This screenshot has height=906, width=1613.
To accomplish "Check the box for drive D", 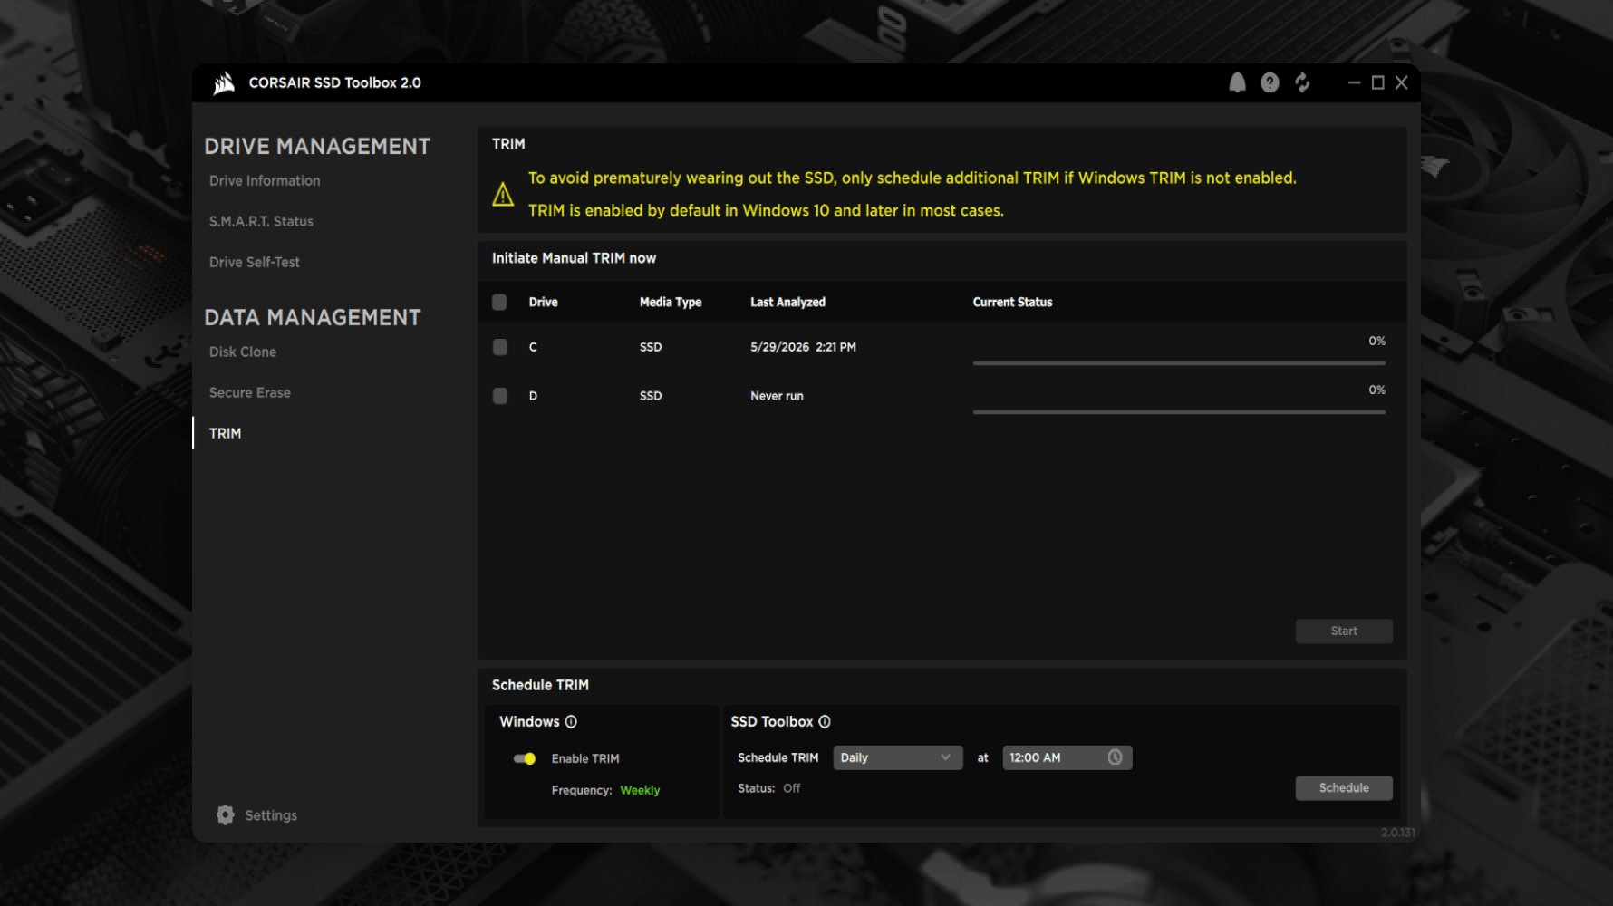I will 499,396.
